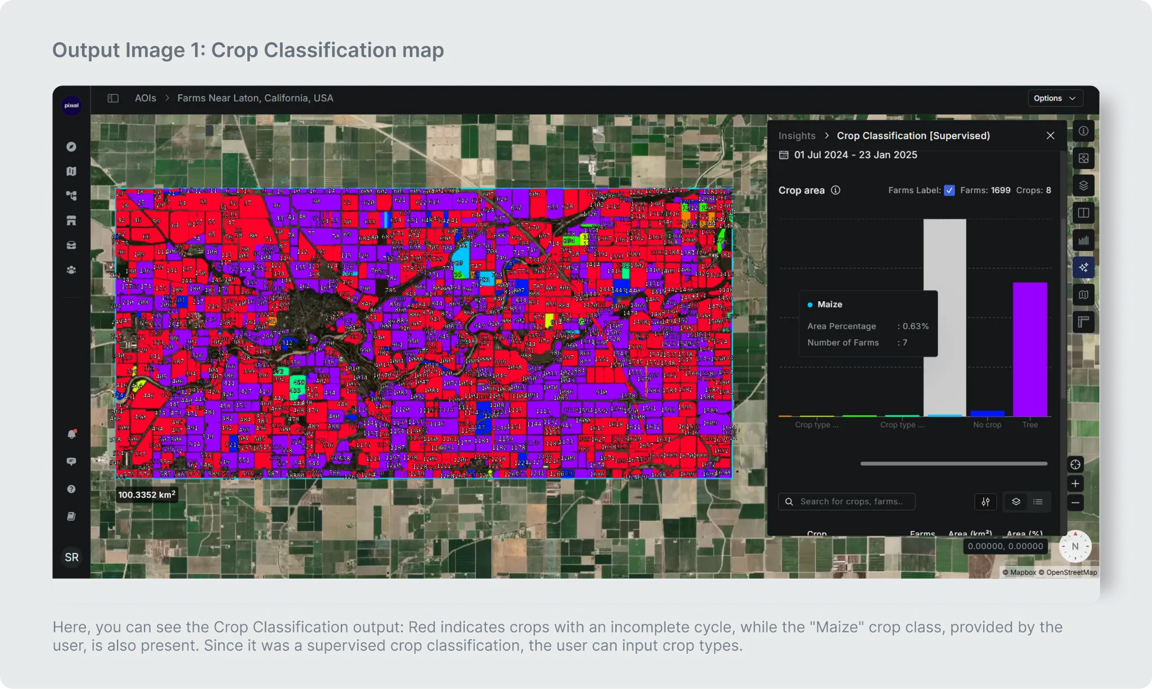Zoom in the map with plus button
1152x689 pixels.
point(1075,484)
